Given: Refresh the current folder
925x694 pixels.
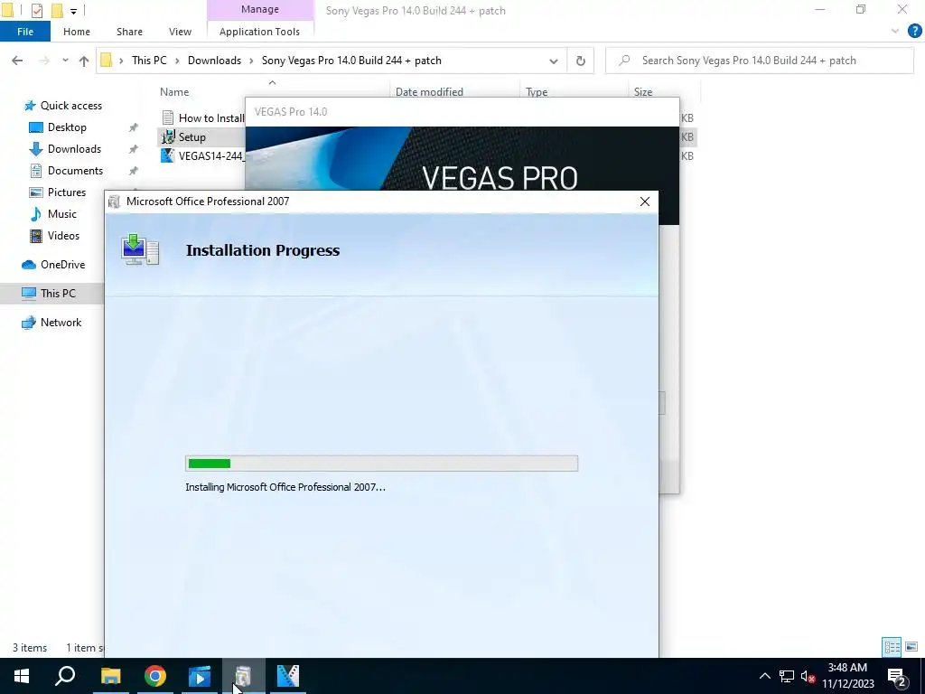Looking at the screenshot, I should point(581,61).
